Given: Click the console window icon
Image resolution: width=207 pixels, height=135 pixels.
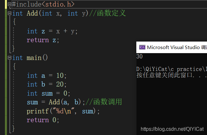Looking at the screenshot, I should tap(142, 47).
